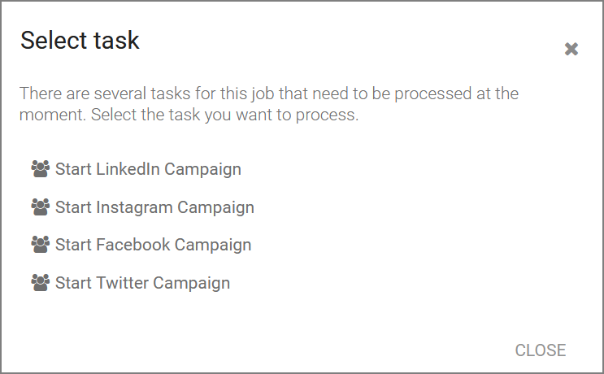Click 'Start' in the Facebook task row

(73, 245)
